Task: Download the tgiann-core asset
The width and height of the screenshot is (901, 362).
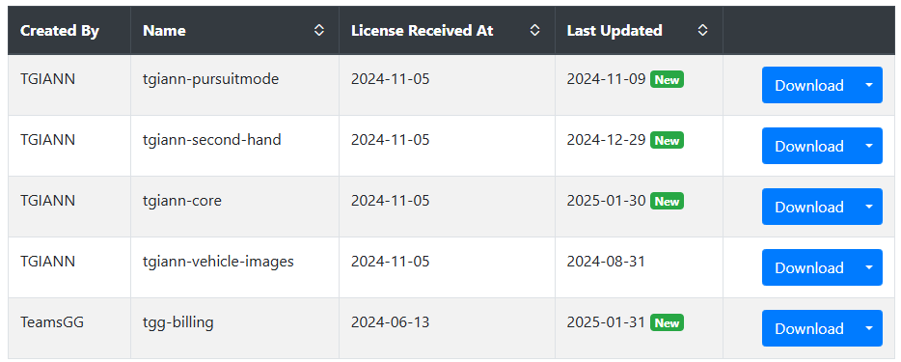Action: [809, 207]
